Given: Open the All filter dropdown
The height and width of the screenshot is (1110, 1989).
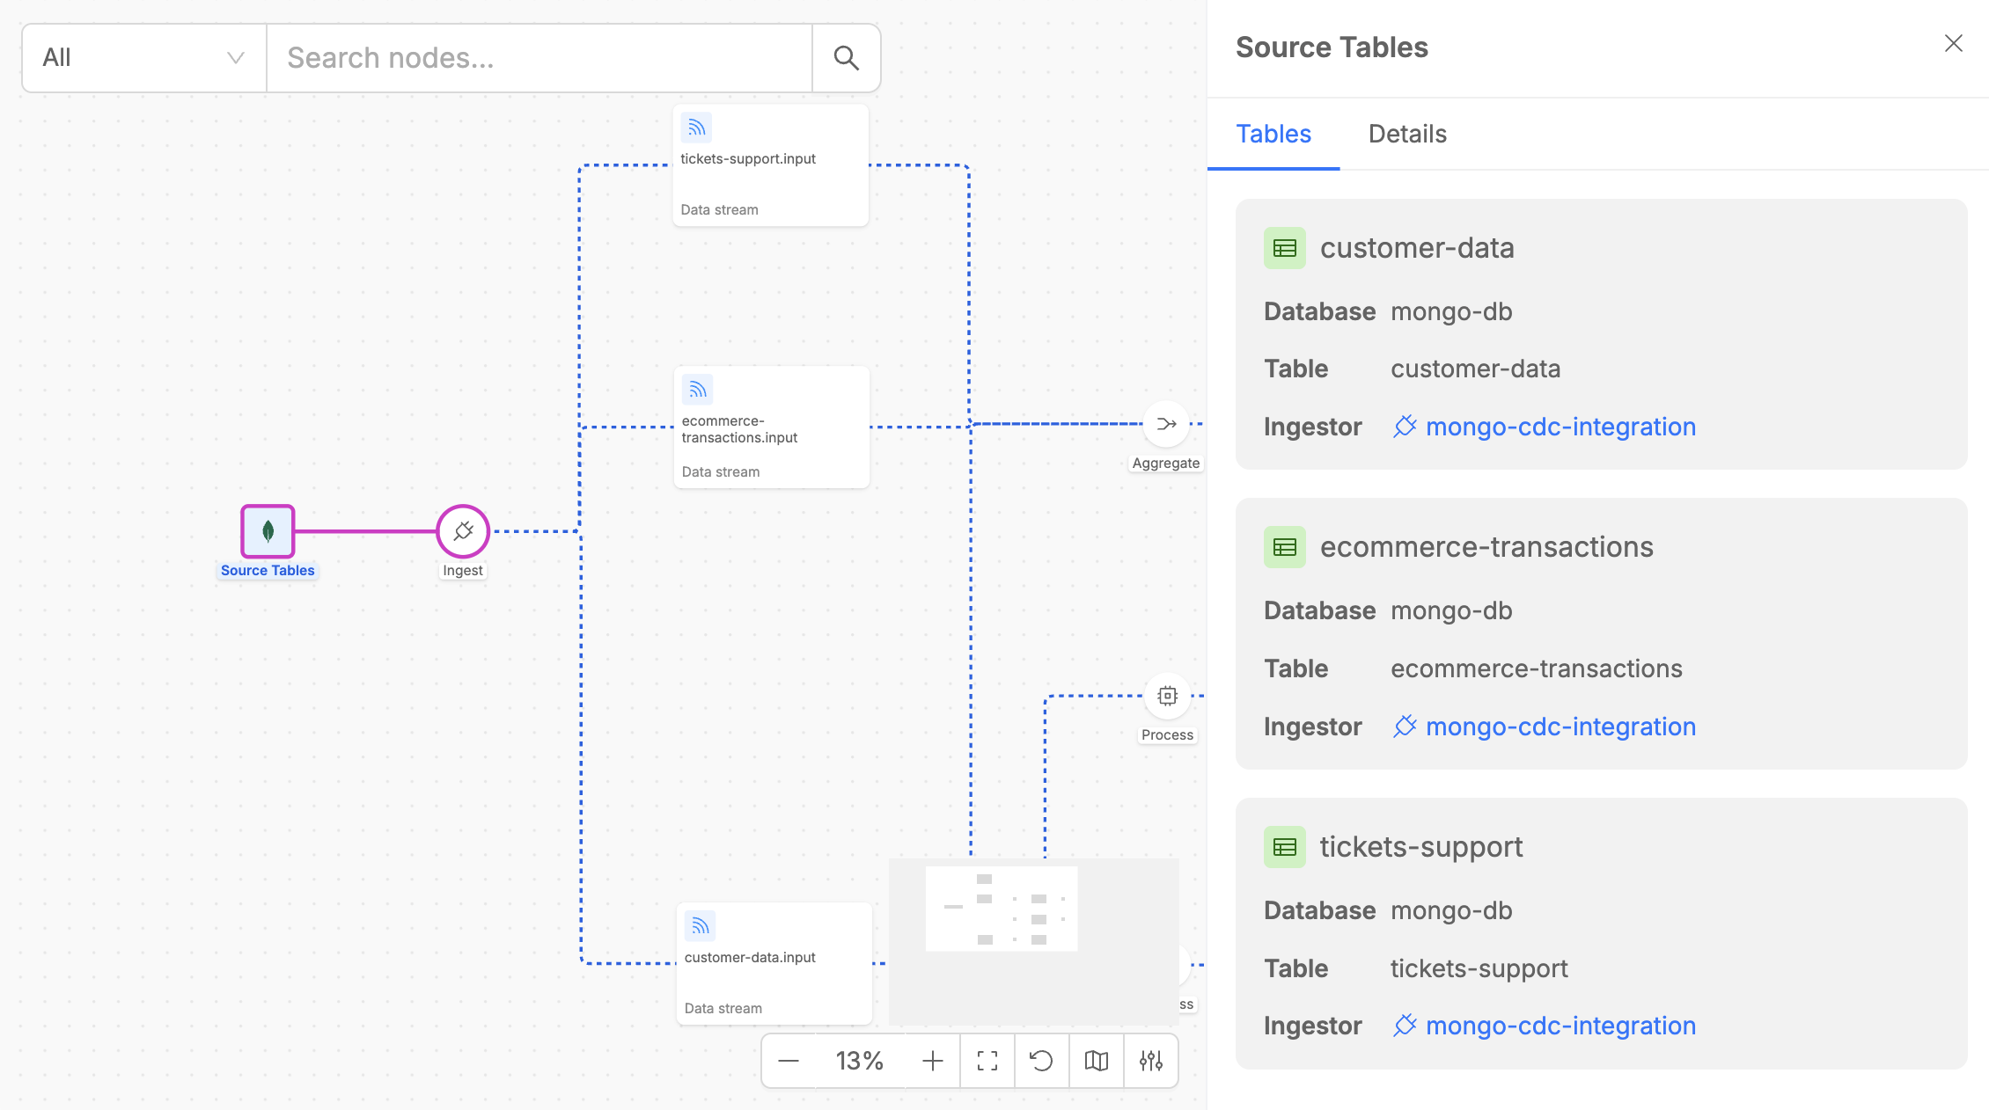Looking at the screenshot, I should [x=143, y=58].
